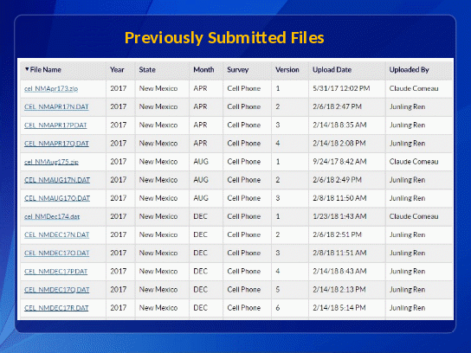This screenshot has width=471, height=353.
Task: Open the CEL_NMDEC17O.DAT file link
Action: [x=57, y=253]
